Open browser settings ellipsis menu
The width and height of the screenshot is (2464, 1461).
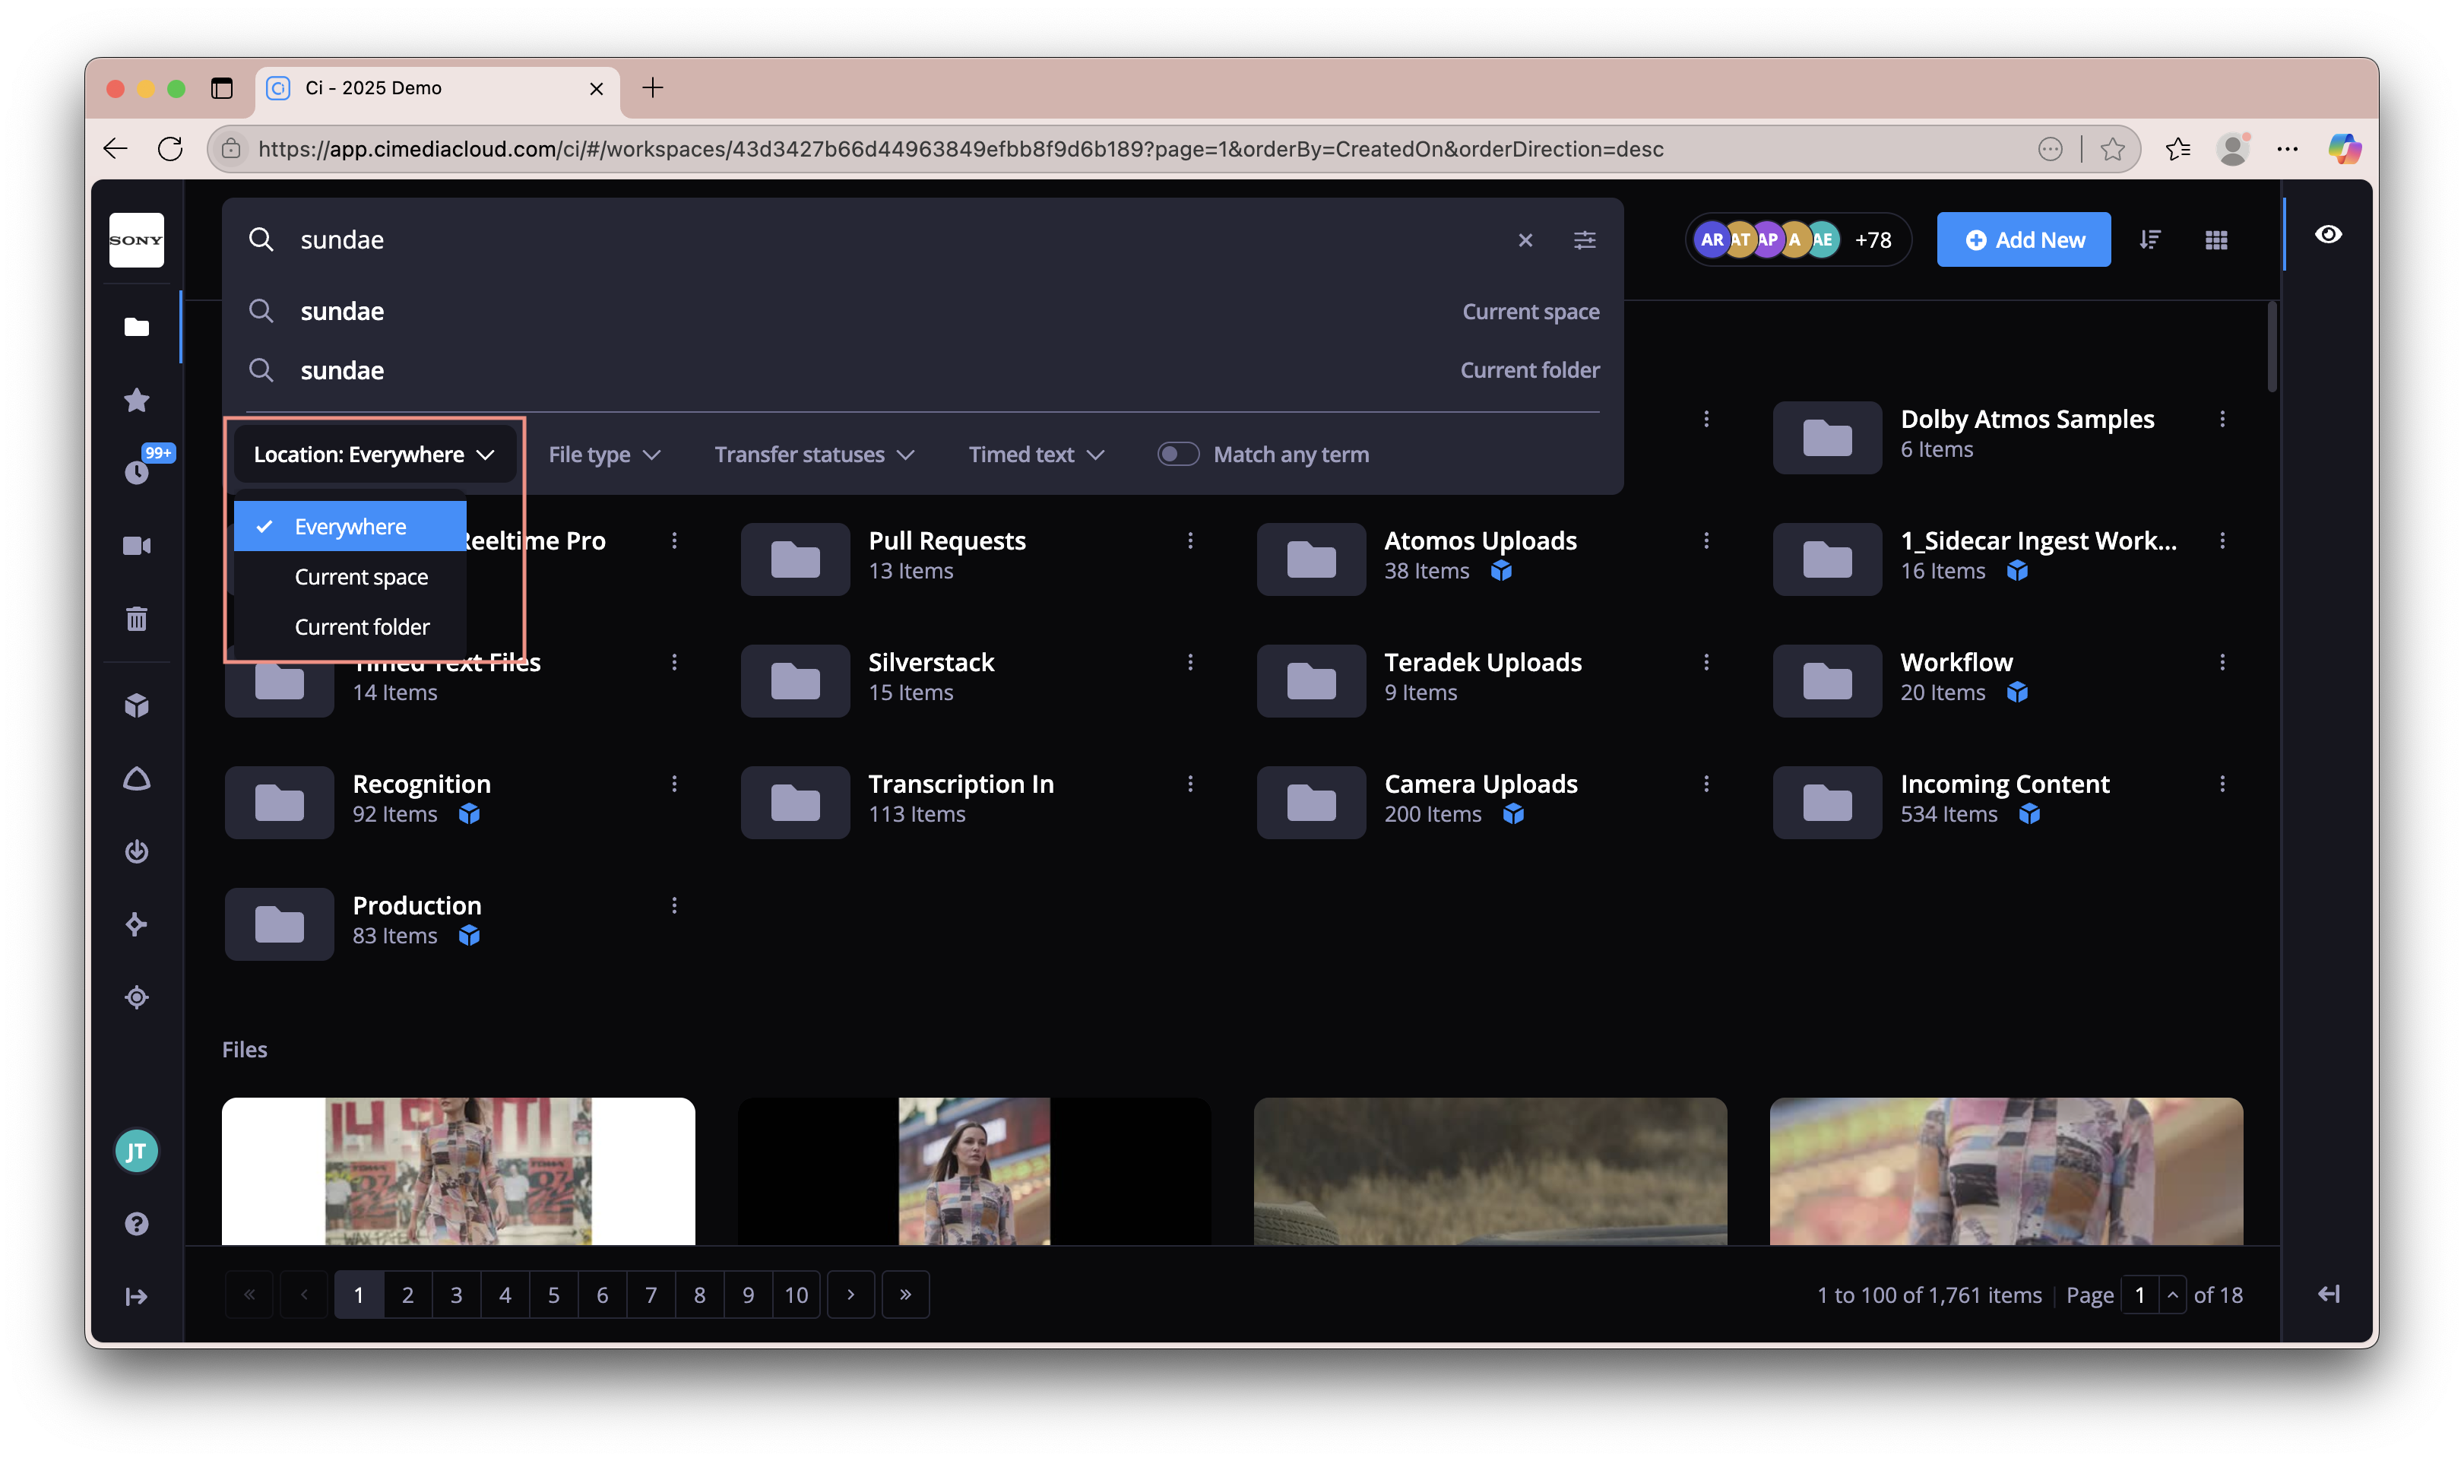(2286, 149)
